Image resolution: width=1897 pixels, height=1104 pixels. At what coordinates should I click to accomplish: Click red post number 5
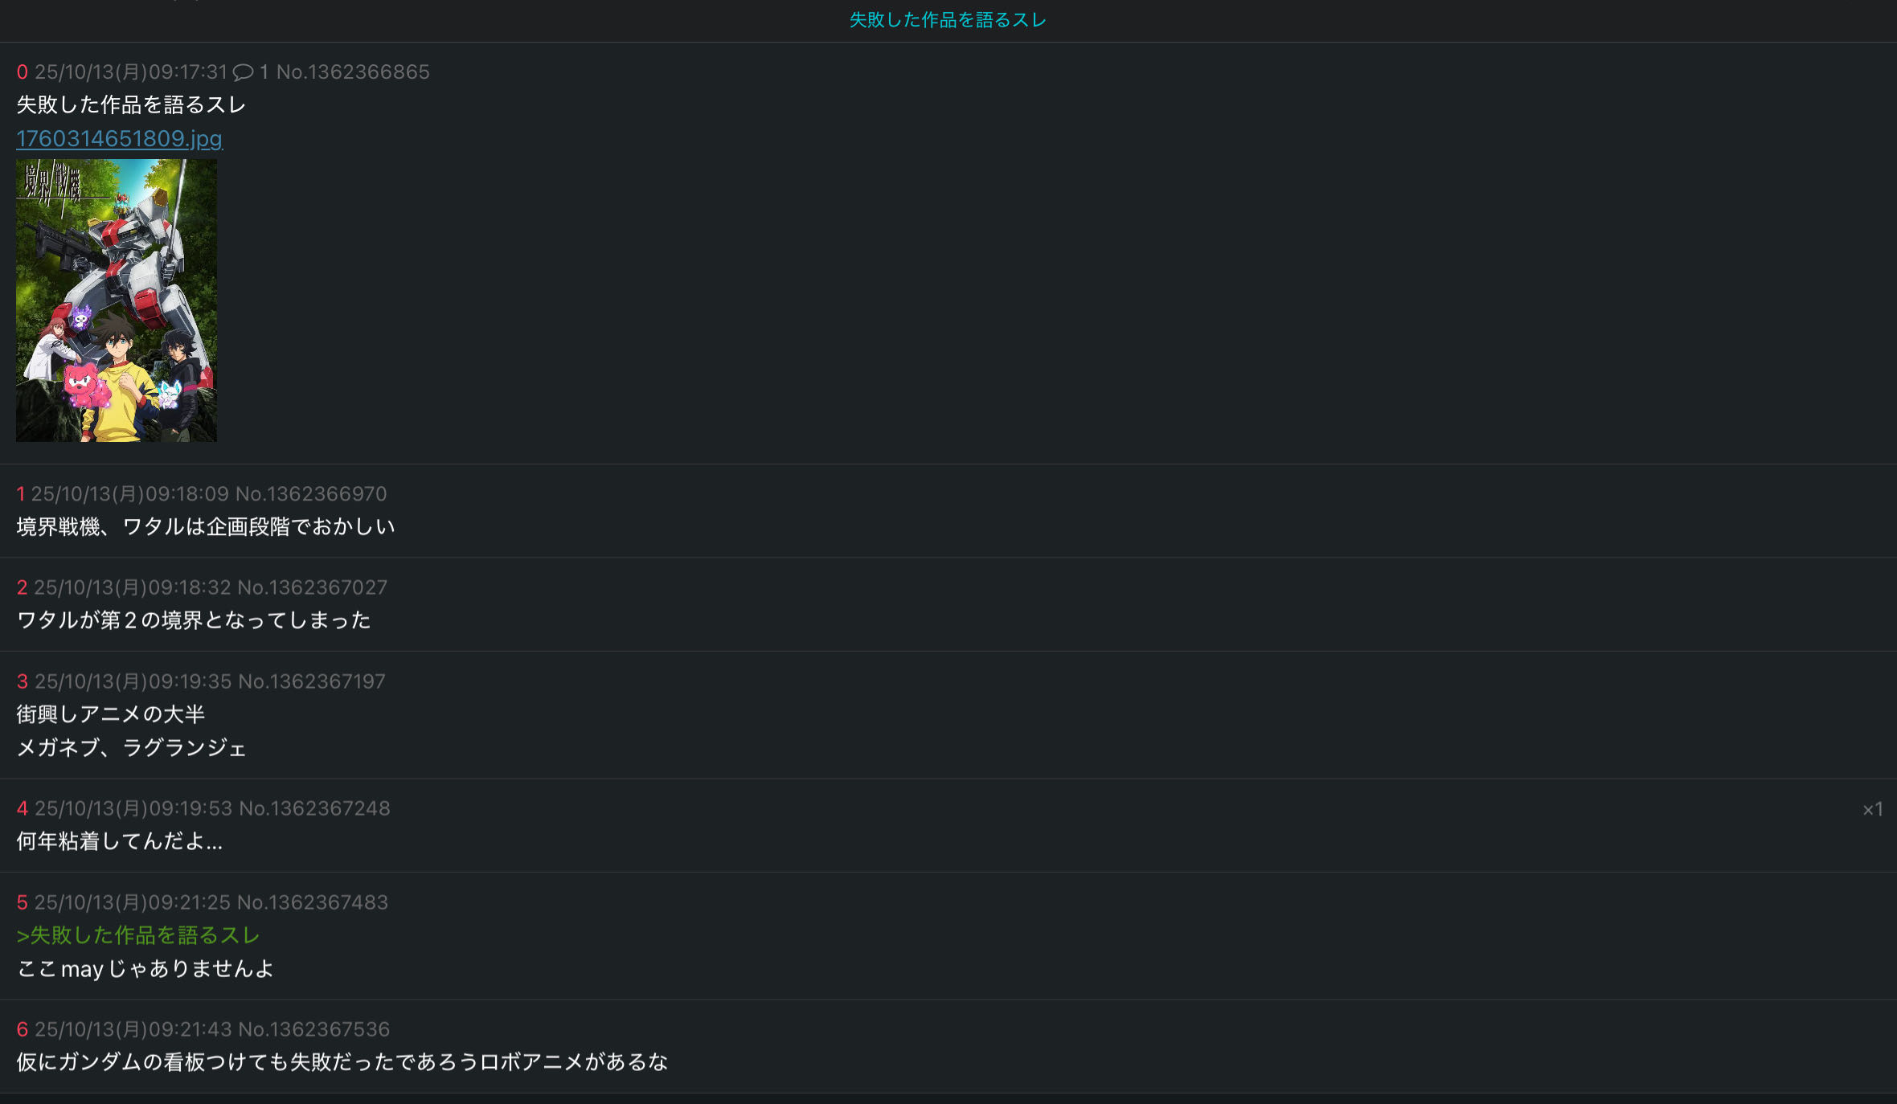point(22,902)
